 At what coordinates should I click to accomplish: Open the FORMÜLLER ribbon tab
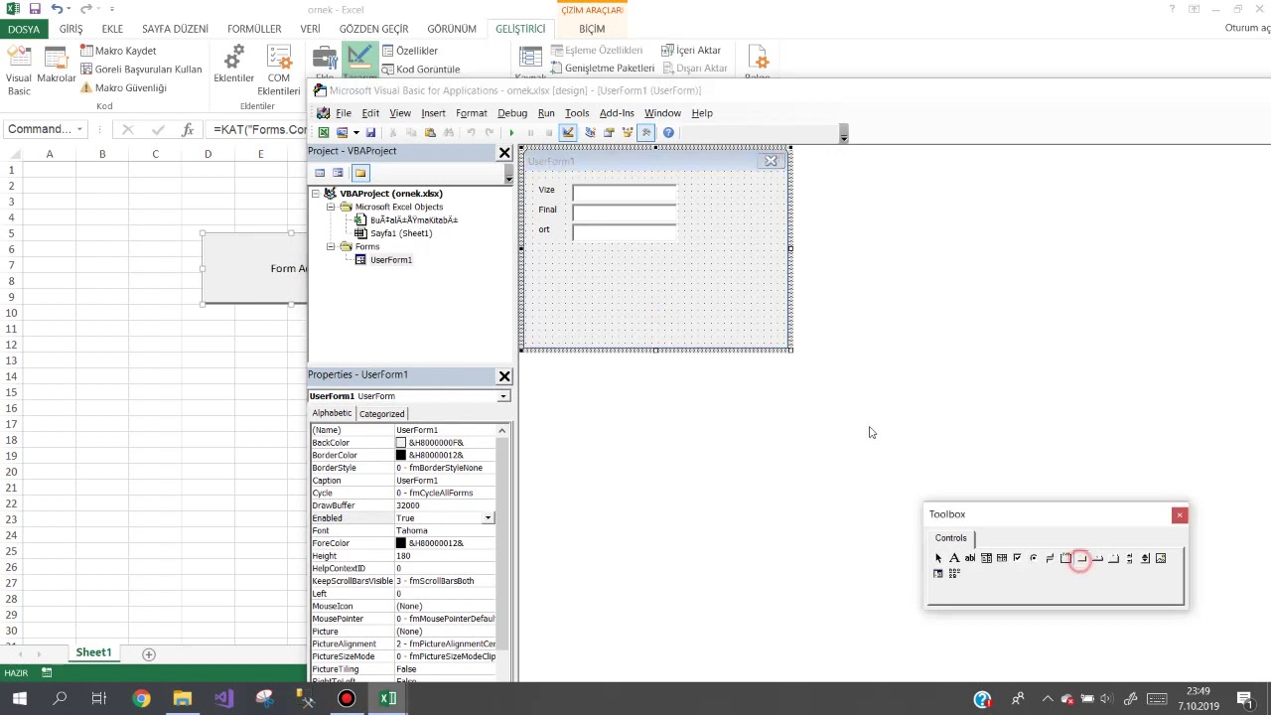pos(254,29)
